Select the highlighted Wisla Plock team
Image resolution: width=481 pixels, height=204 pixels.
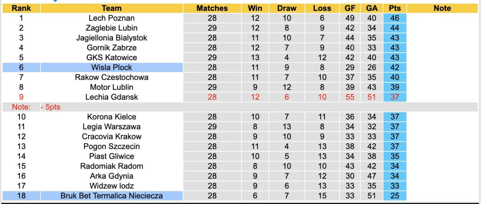(111, 67)
